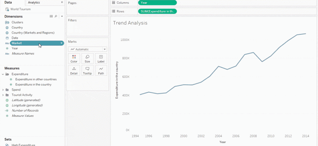Open the Dimensions pane menu arrow

(x=62, y=16)
